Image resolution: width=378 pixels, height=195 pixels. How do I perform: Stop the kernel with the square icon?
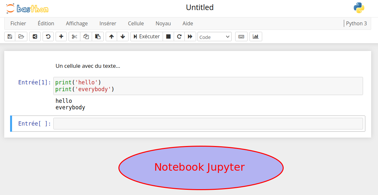click(168, 37)
